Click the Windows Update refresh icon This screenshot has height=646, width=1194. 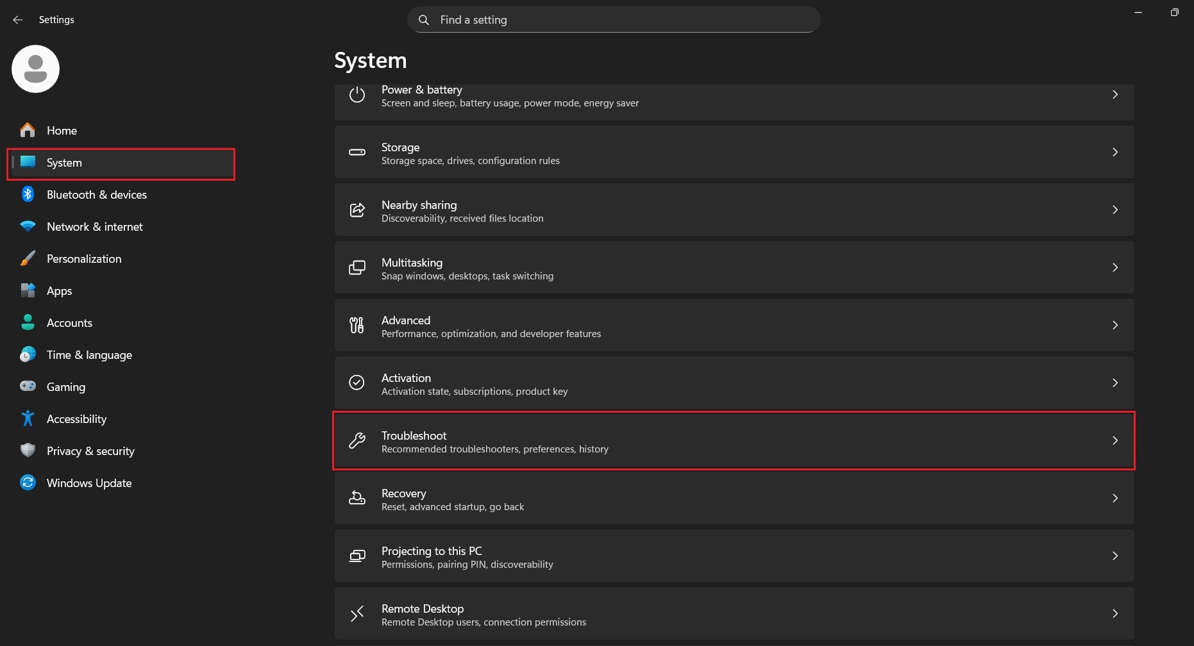point(28,483)
